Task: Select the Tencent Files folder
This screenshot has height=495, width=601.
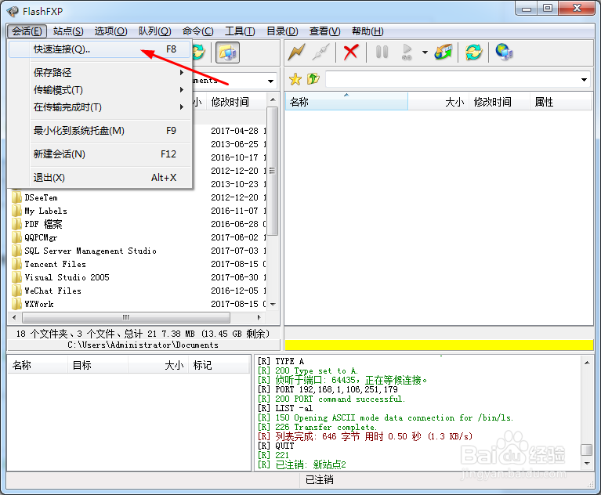Action: pos(55,264)
